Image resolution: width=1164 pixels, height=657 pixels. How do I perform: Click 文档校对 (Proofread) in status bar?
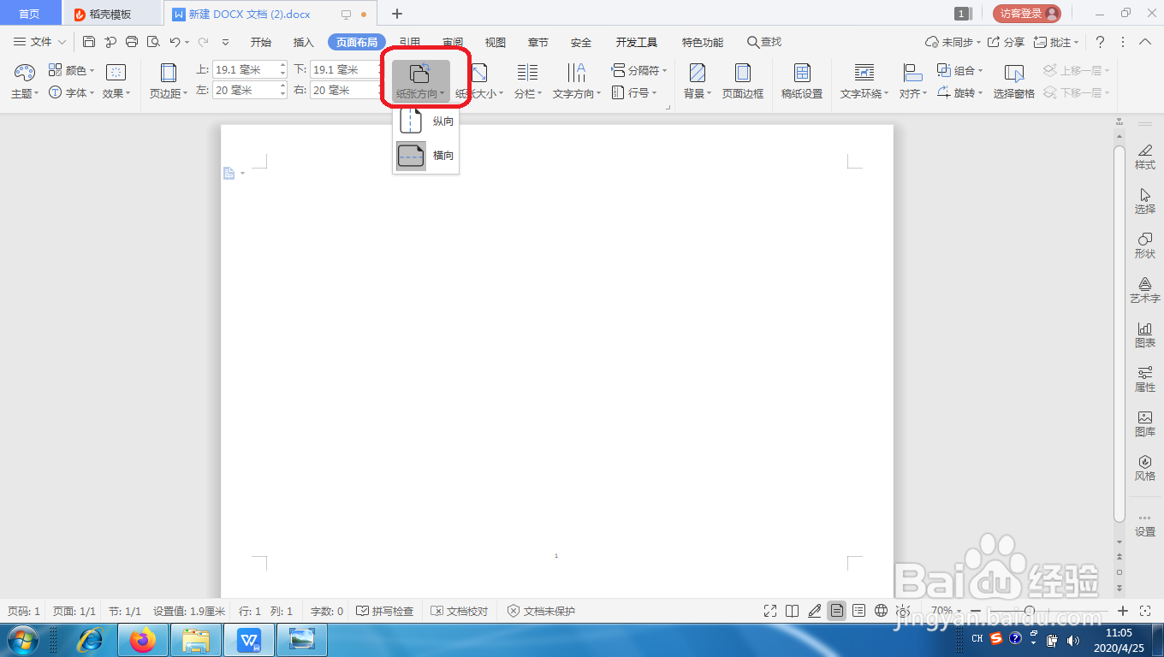point(460,611)
